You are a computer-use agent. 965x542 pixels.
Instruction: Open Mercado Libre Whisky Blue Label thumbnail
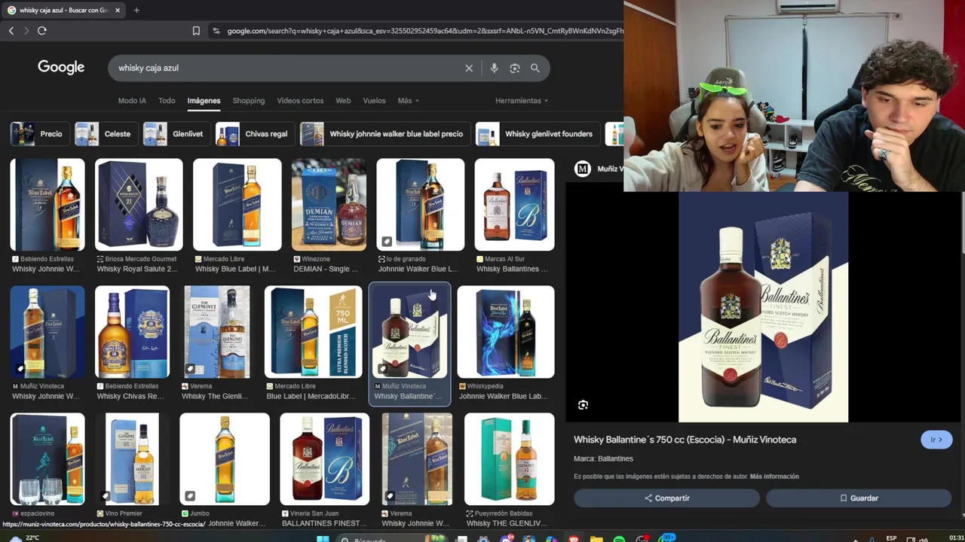click(237, 205)
